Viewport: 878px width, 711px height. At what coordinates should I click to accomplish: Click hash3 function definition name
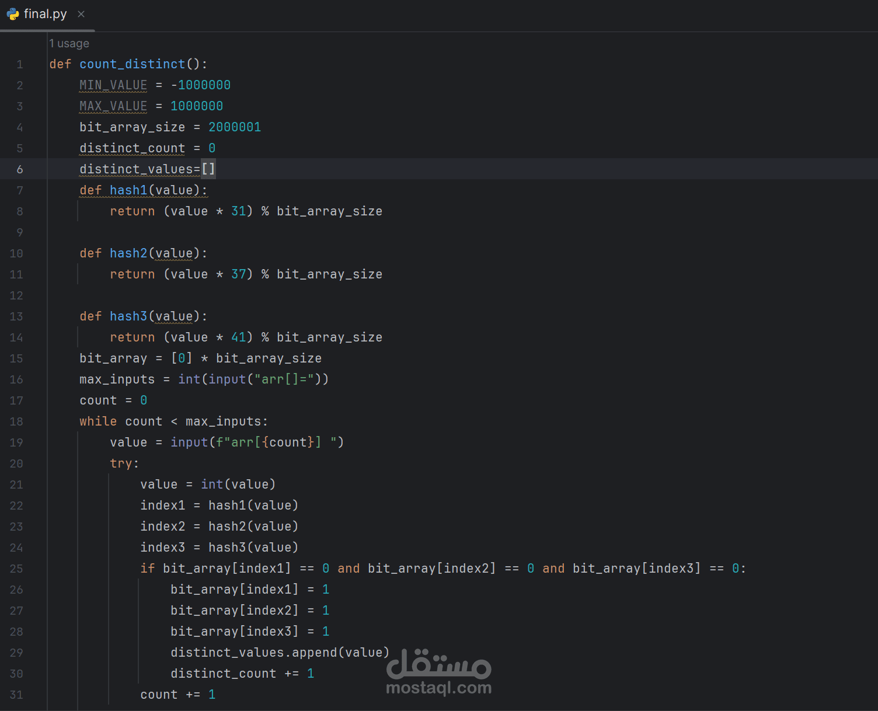[x=128, y=316]
